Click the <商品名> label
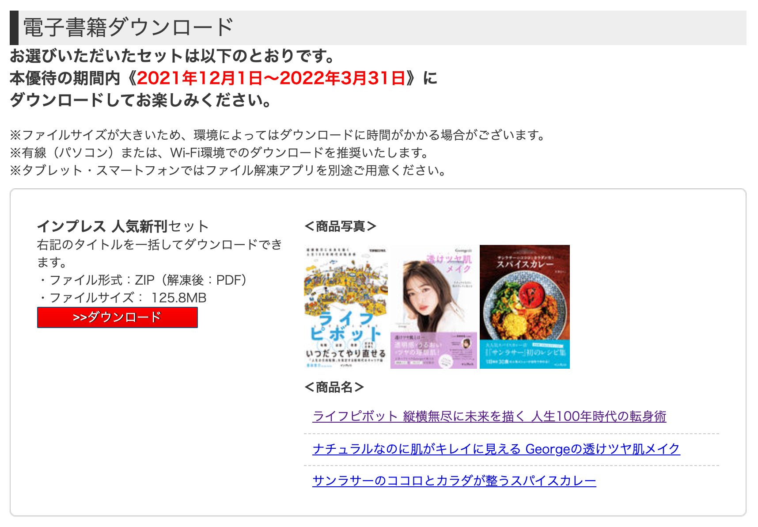758x527 pixels. pyautogui.click(x=334, y=387)
